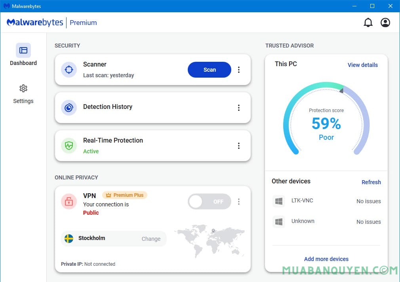Click the VPN padlock icon

pos(69,201)
